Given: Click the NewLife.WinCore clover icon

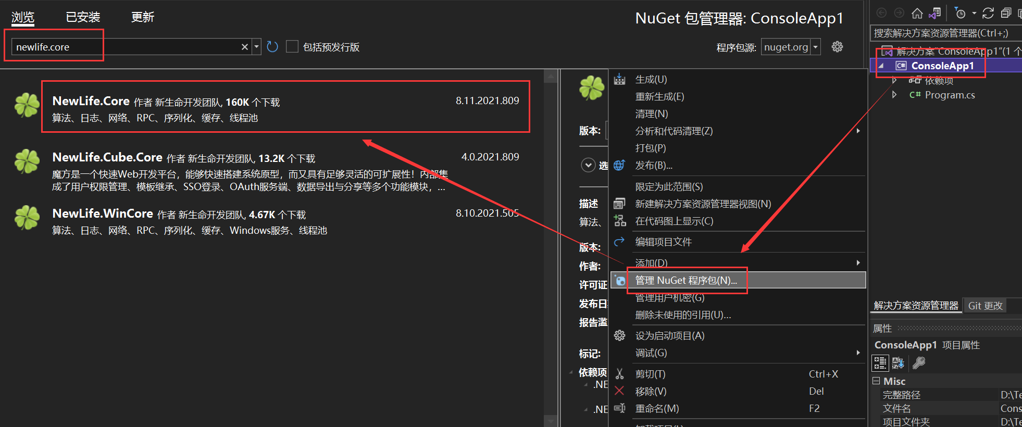Looking at the screenshot, I should (27, 218).
